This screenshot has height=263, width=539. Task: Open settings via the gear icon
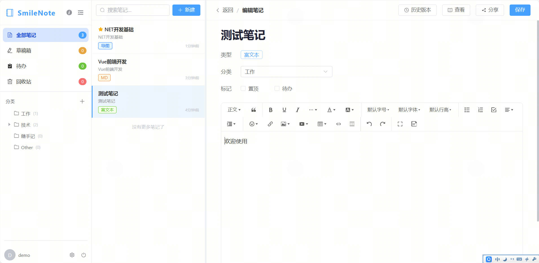point(72,255)
